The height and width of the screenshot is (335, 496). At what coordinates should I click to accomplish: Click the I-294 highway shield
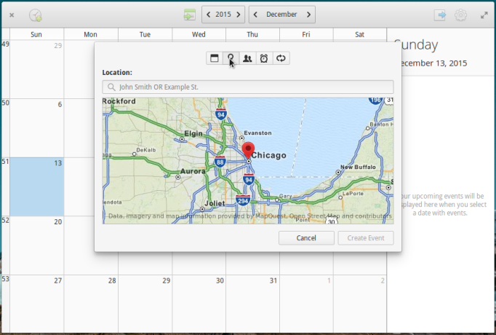(243, 200)
